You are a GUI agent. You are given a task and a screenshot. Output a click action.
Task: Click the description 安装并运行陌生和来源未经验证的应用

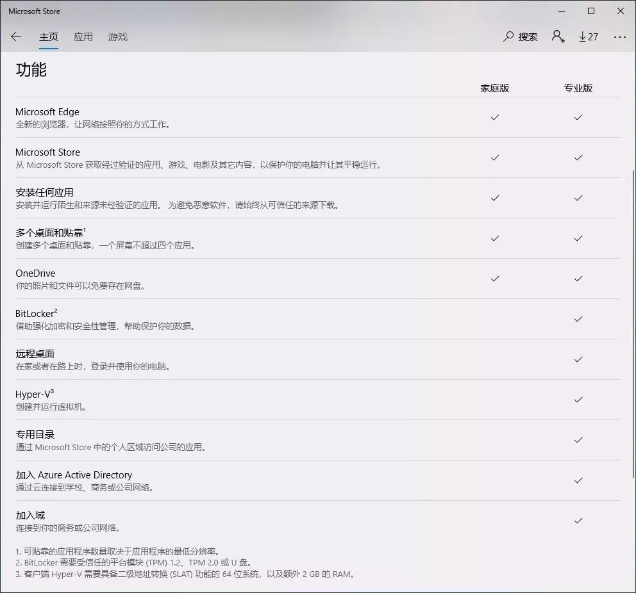coord(178,205)
